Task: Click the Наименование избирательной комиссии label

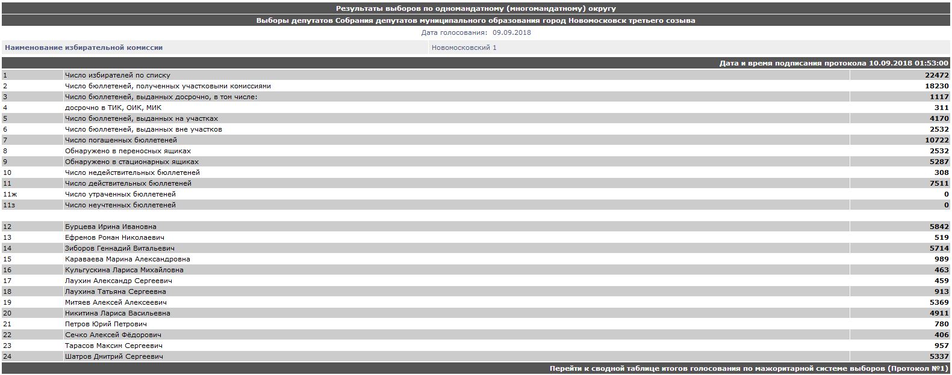Action: (84, 47)
